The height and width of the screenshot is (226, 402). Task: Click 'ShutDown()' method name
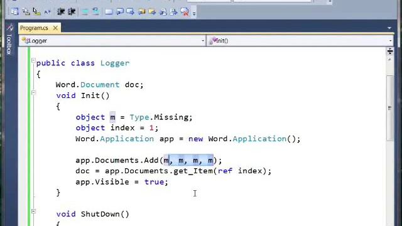tap(105, 214)
